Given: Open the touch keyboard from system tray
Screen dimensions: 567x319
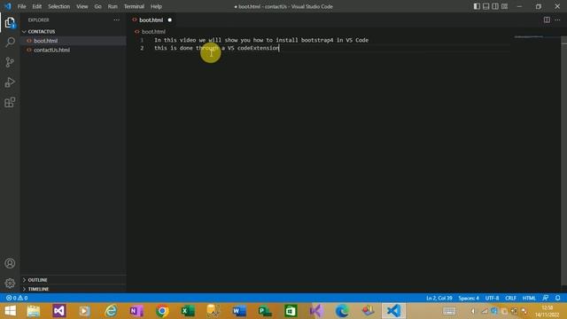Looking at the screenshot, I should (449, 311).
